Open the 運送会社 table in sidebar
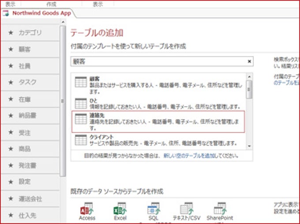 pyautogui.click(x=30, y=198)
